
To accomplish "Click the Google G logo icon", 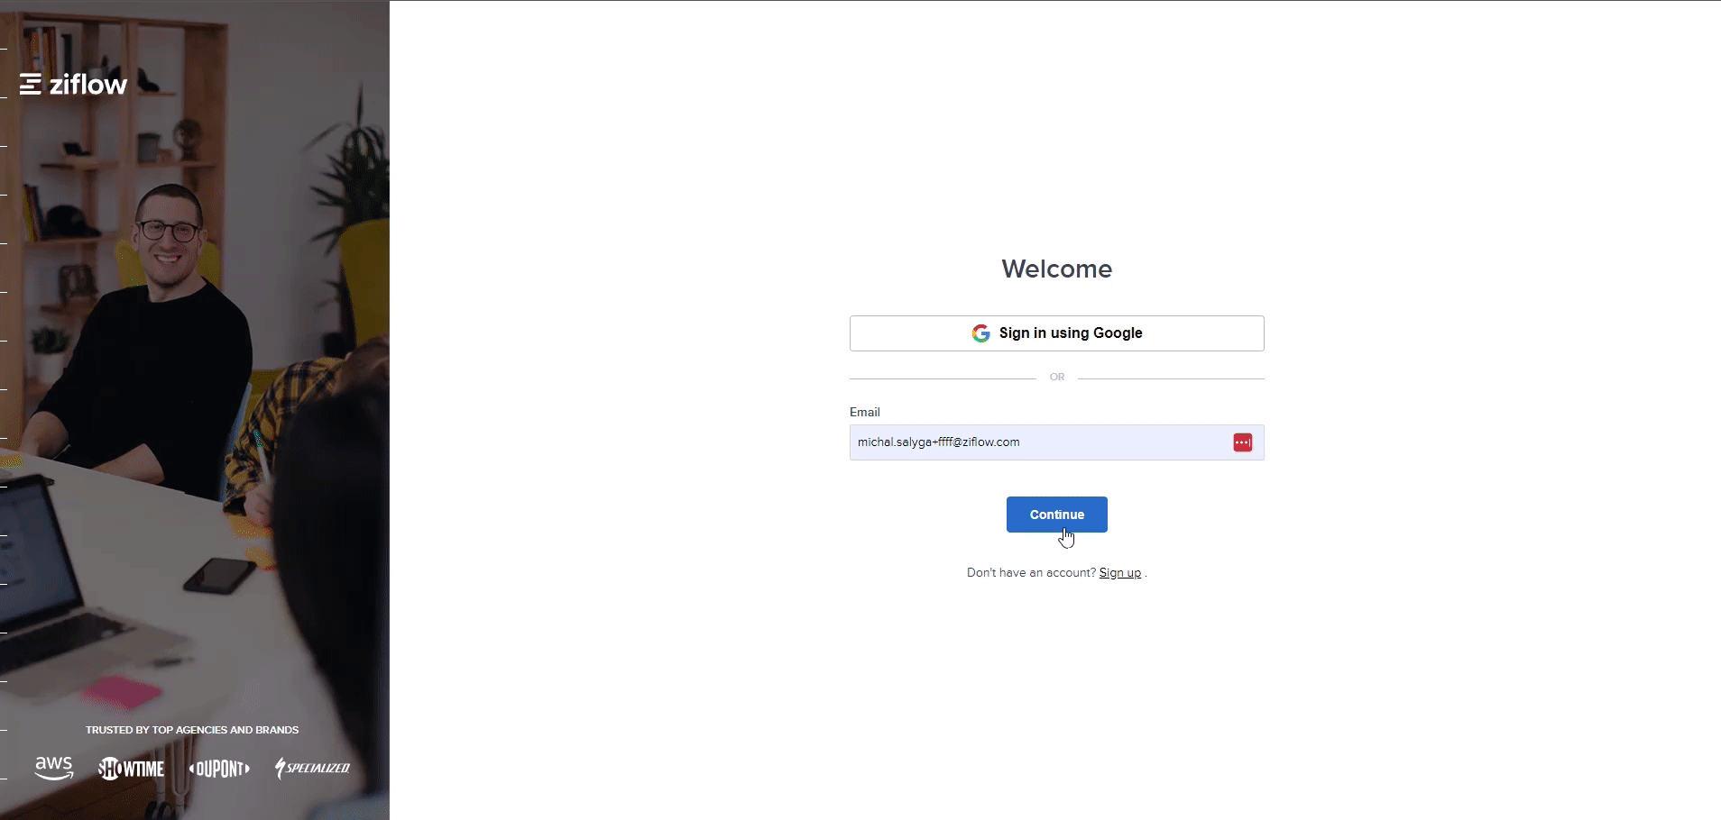I will point(980,333).
